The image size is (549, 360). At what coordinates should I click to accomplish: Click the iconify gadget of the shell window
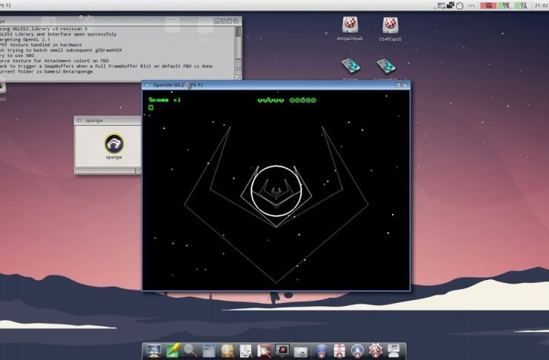point(217,21)
